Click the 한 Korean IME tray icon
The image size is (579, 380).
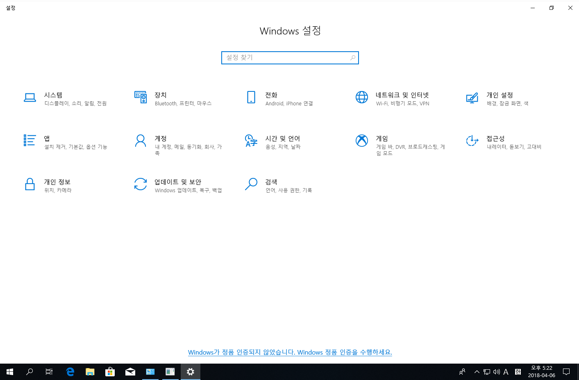click(x=518, y=372)
